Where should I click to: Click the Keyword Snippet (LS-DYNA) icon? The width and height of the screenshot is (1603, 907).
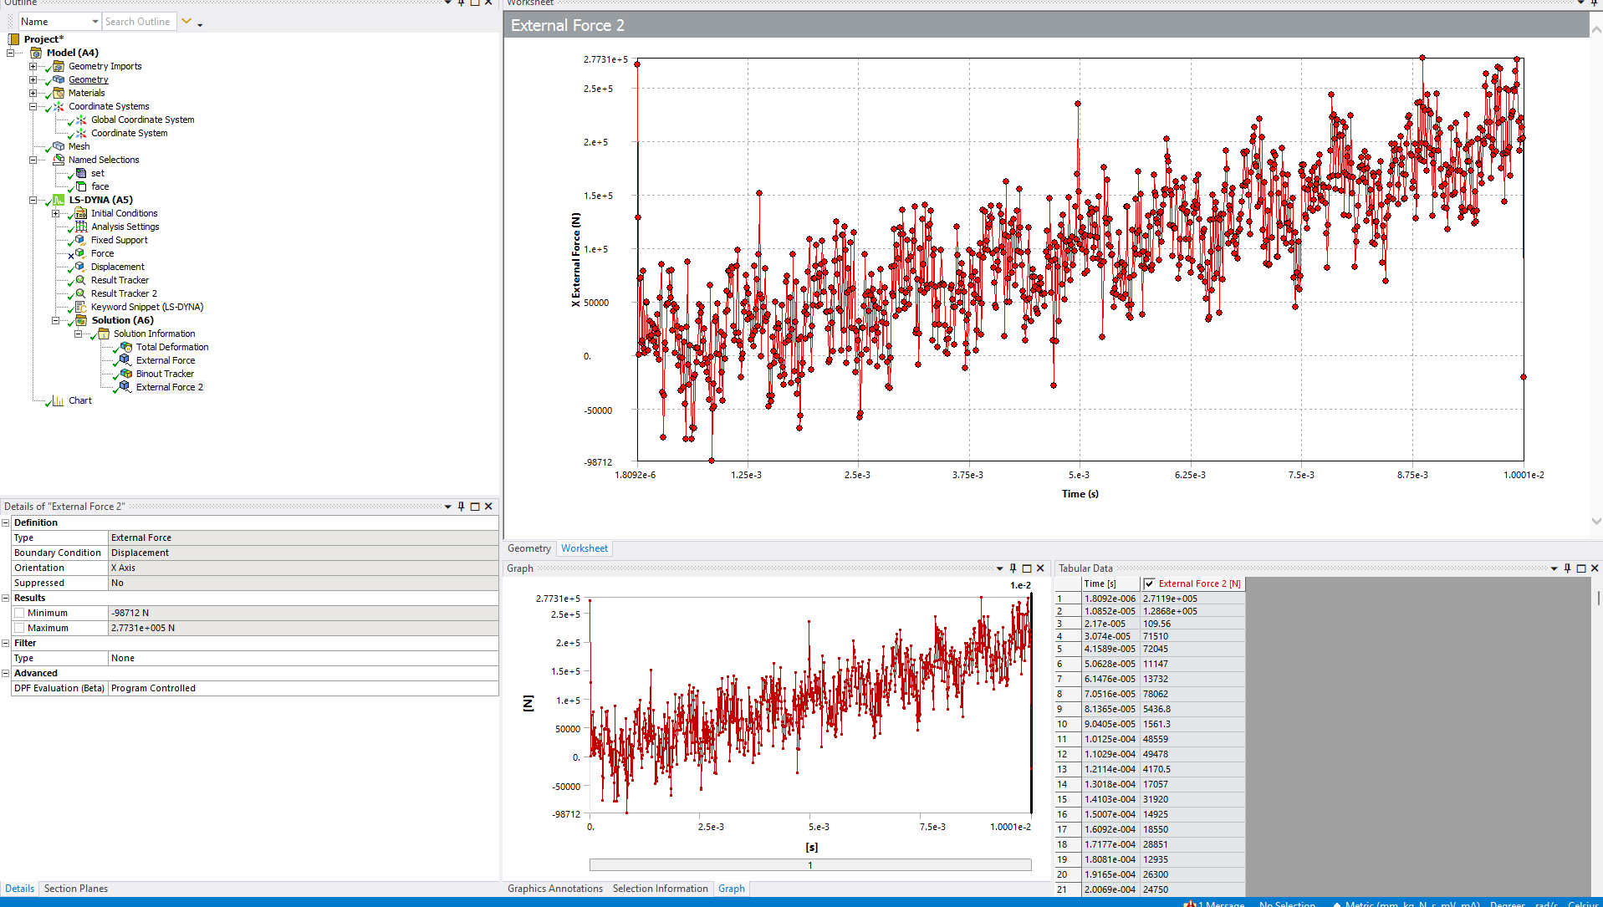click(81, 307)
